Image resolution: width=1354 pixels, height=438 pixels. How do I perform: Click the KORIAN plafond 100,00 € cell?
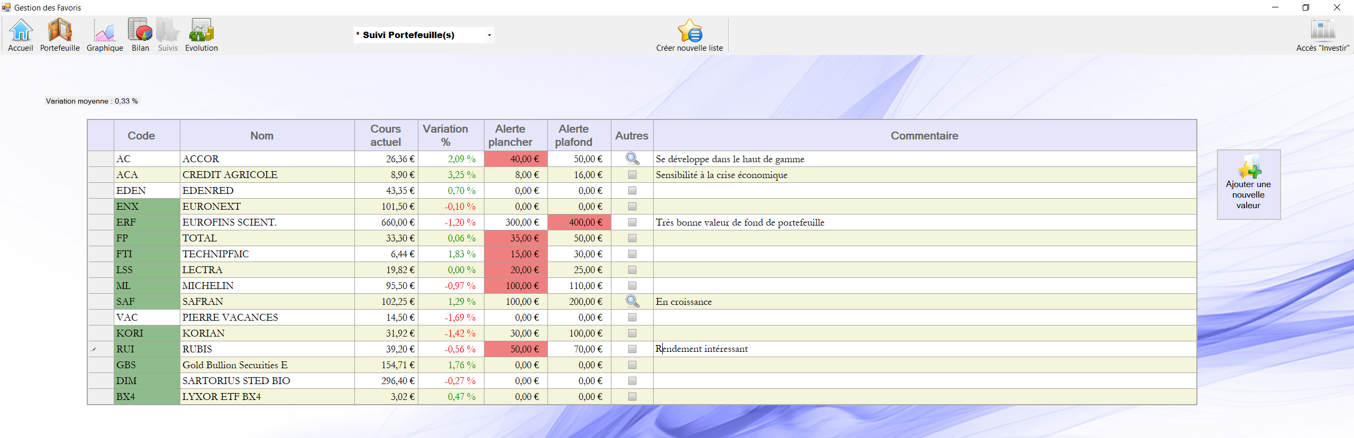click(x=579, y=333)
